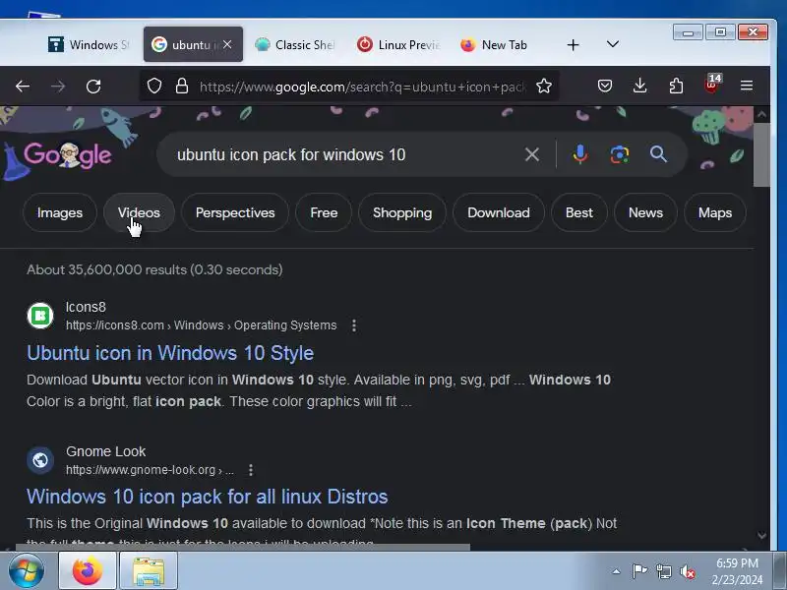Click the Icons8 site favicon
787x590 pixels.
(40, 316)
